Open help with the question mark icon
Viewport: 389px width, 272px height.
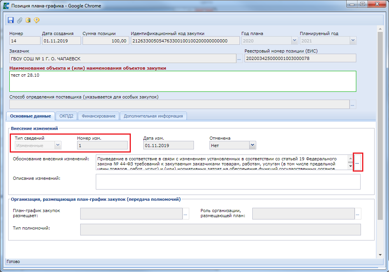[37, 20]
